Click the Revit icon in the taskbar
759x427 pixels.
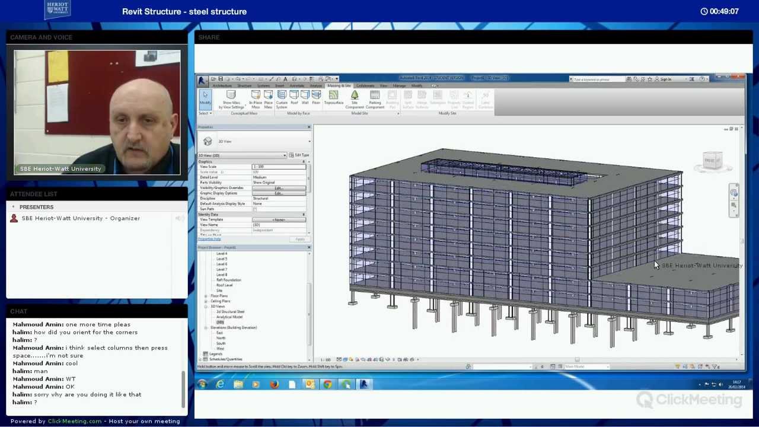363,384
